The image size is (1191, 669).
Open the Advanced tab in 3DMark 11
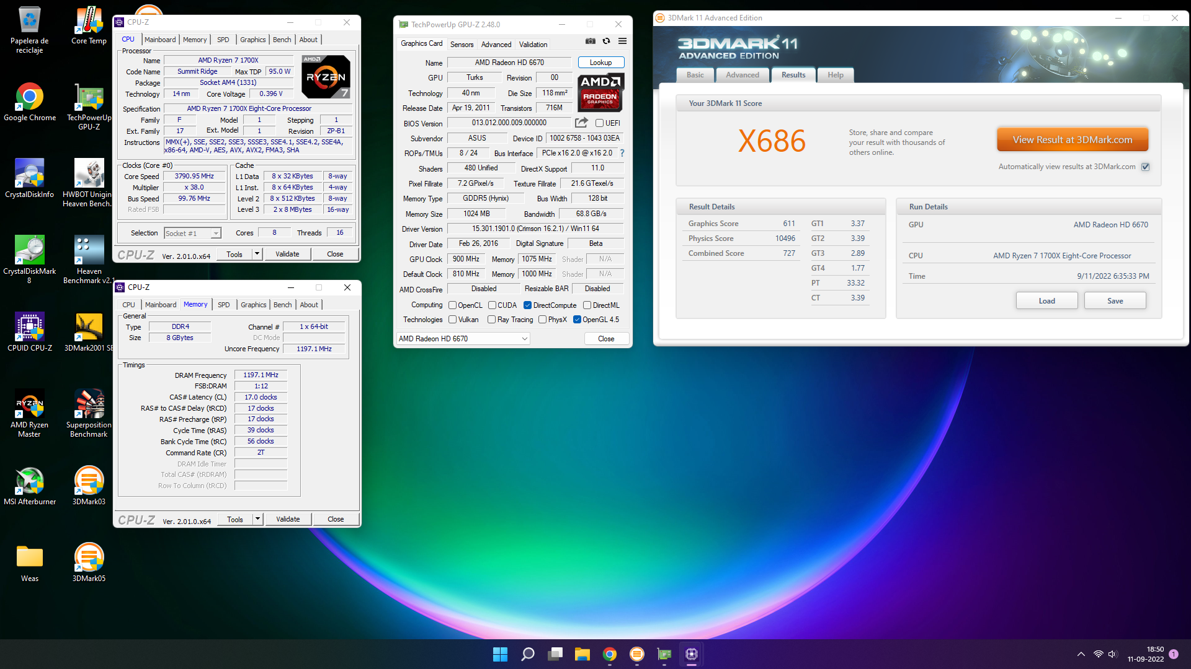(x=743, y=75)
